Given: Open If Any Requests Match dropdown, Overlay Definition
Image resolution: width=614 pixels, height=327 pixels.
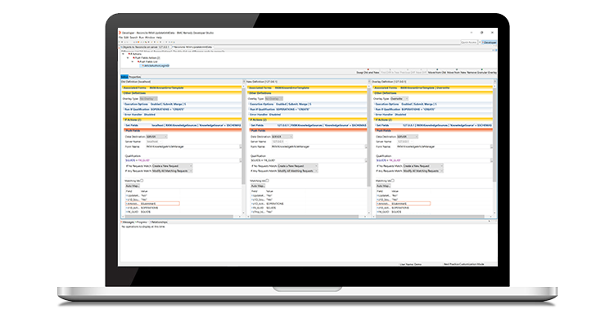Looking at the screenshot, I should click(x=423, y=171).
